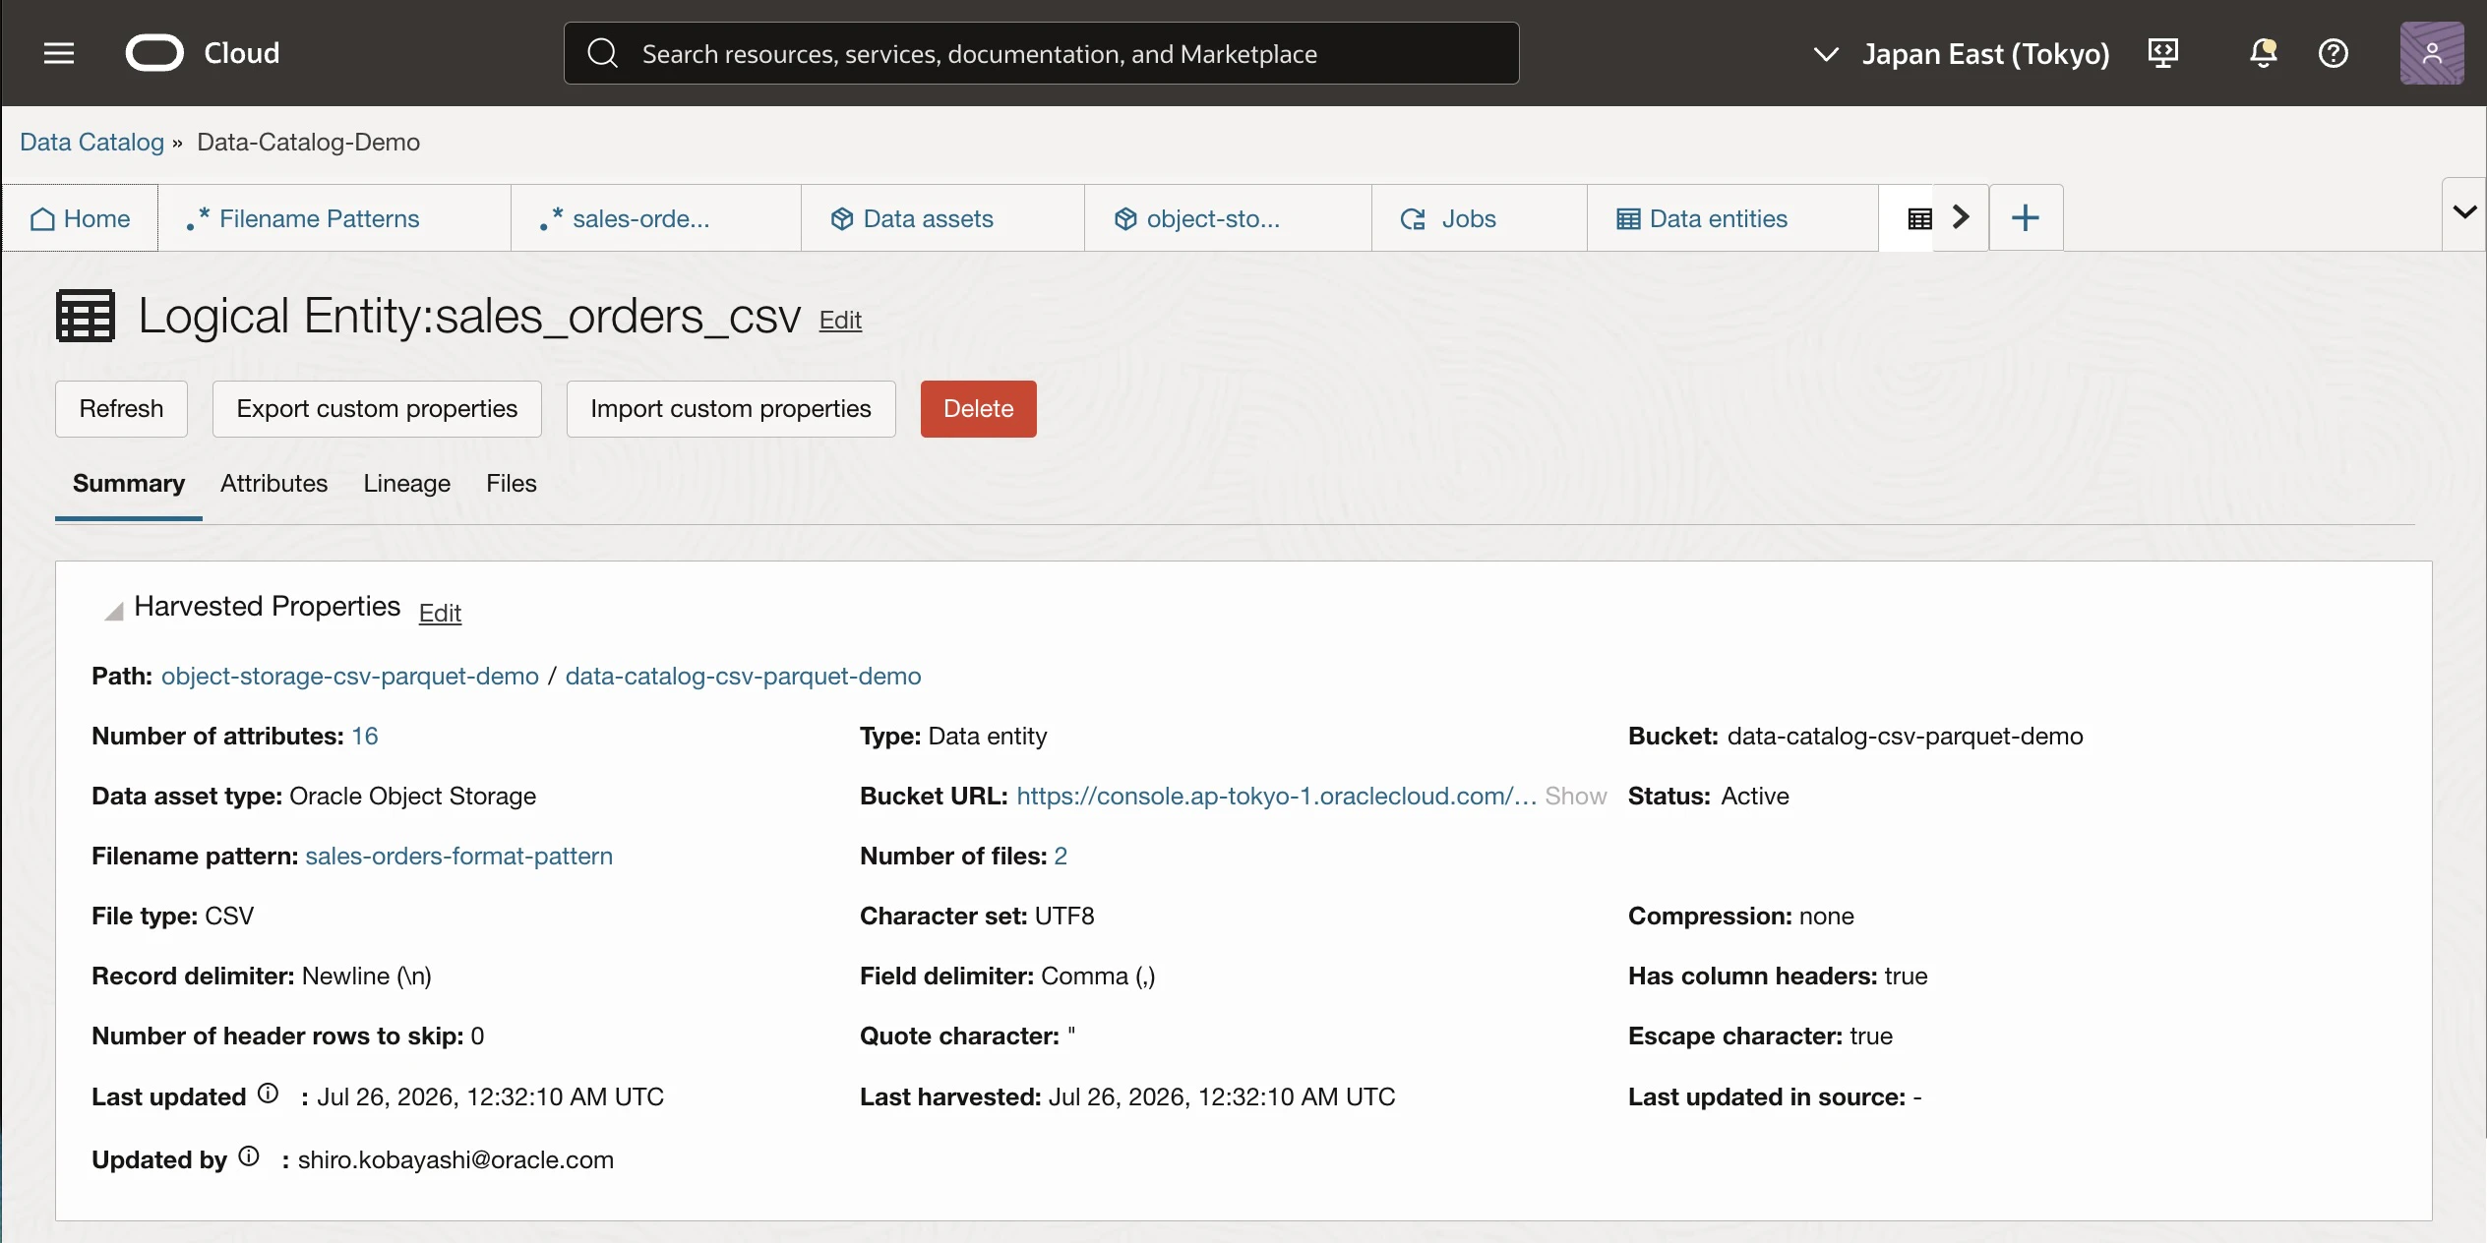This screenshot has height=1243, width=2487.
Task: Open the hamburger navigation menu
Action: point(59,53)
